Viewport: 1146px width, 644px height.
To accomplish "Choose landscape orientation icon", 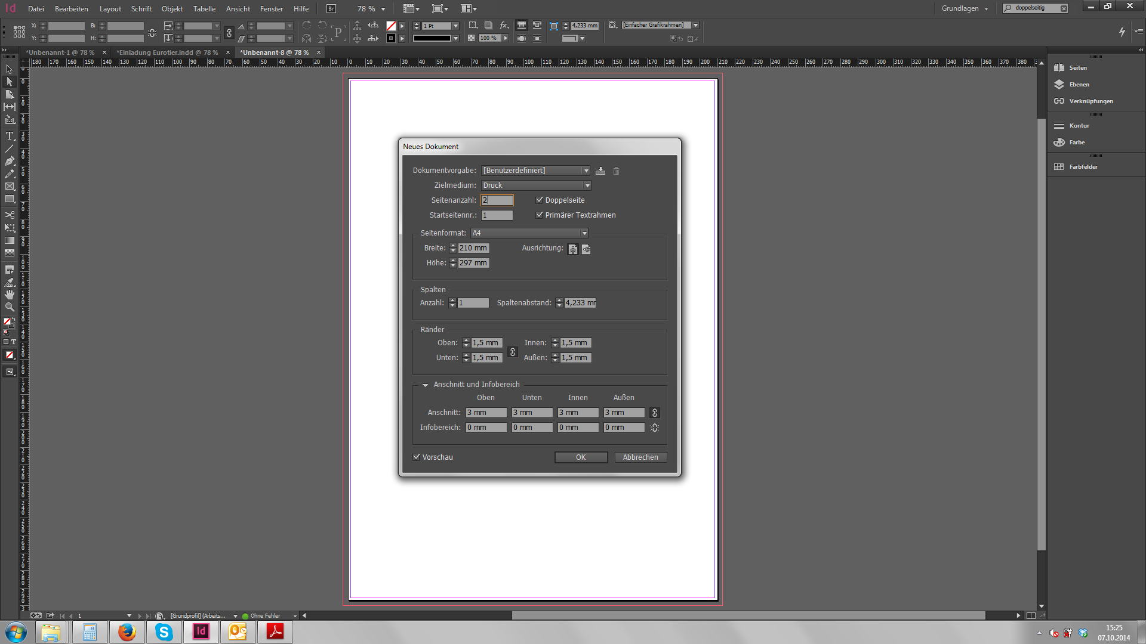I will tap(586, 249).
